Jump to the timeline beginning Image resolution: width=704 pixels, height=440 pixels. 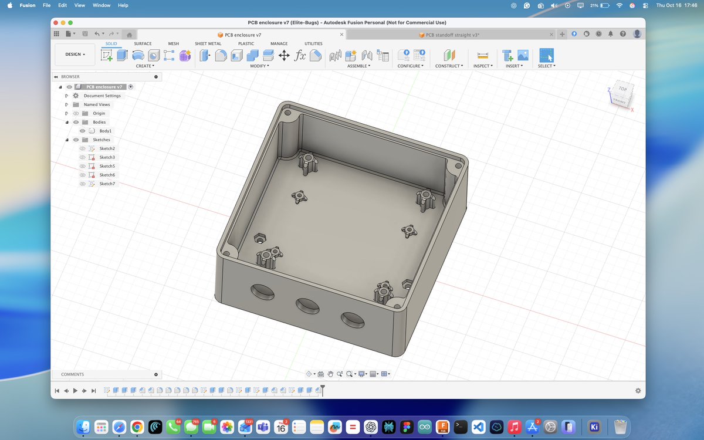tap(57, 391)
